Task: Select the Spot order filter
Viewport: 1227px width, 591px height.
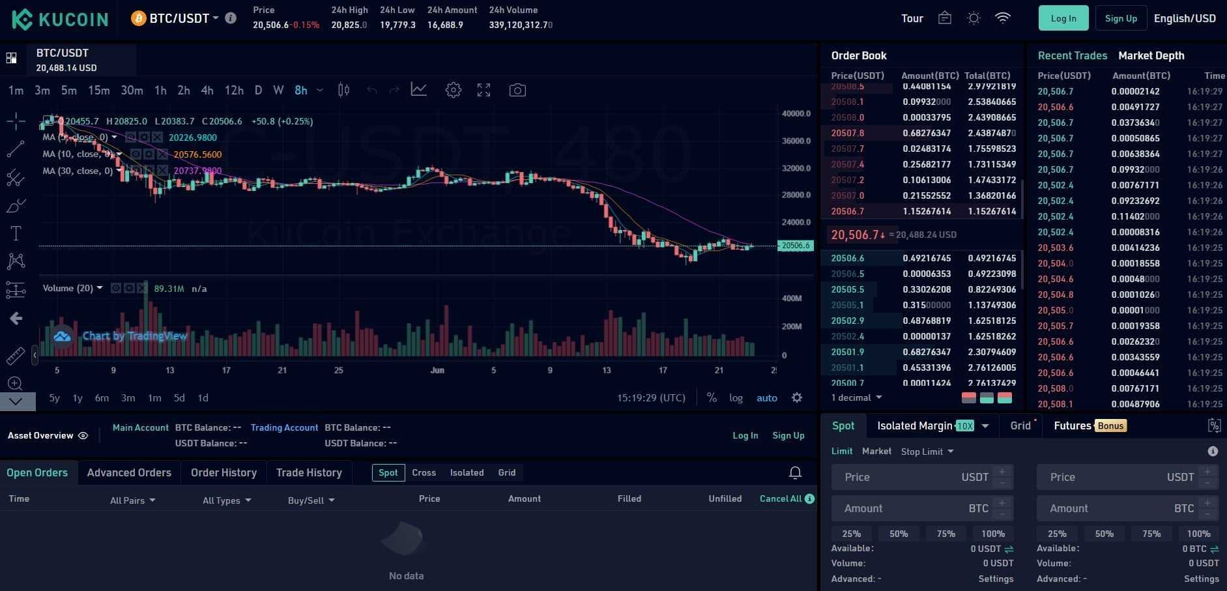Action: (388, 472)
